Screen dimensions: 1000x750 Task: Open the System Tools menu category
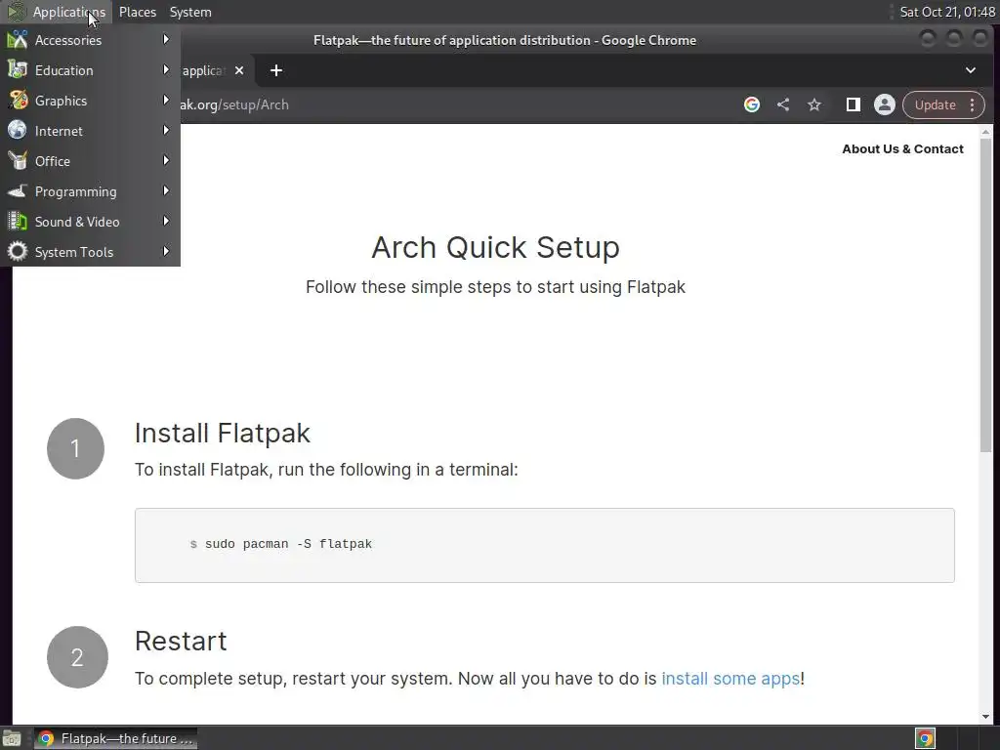pos(90,252)
